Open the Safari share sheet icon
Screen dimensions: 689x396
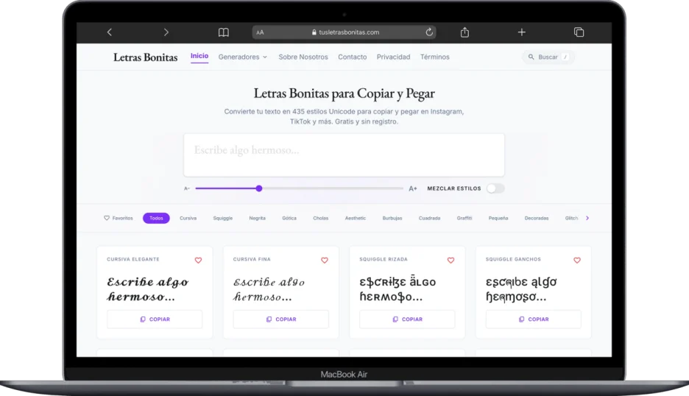pyautogui.click(x=465, y=32)
